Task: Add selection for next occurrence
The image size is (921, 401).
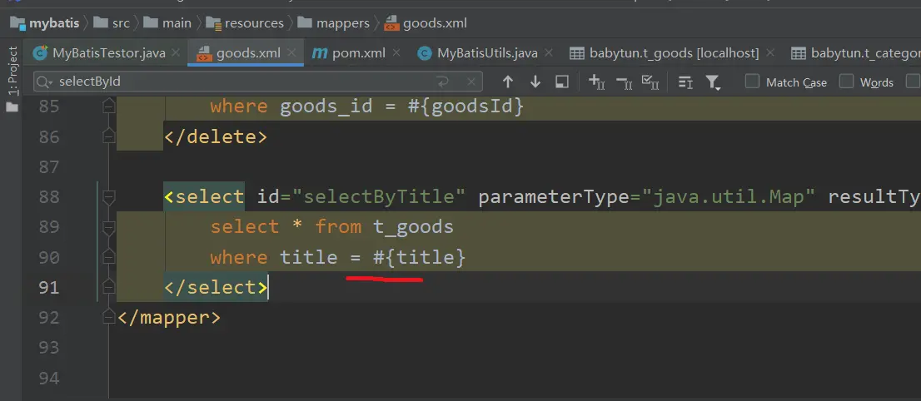Action: [x=596, y=82]
